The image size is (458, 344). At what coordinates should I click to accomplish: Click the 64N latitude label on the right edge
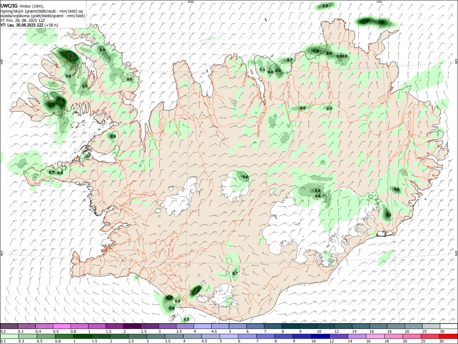click(456, 253)
